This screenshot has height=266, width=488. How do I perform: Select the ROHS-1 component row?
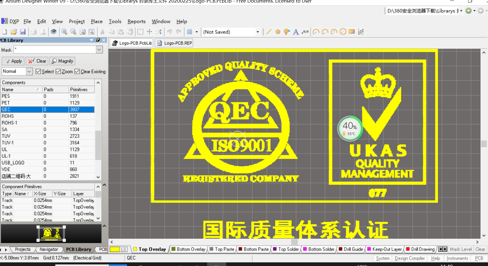click(48, 123)
